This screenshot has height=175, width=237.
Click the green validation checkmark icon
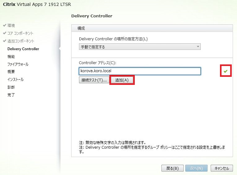point(226,71)
